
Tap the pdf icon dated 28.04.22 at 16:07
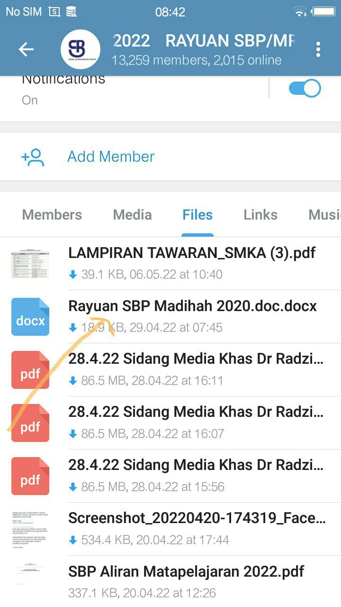tap(30, 423)
